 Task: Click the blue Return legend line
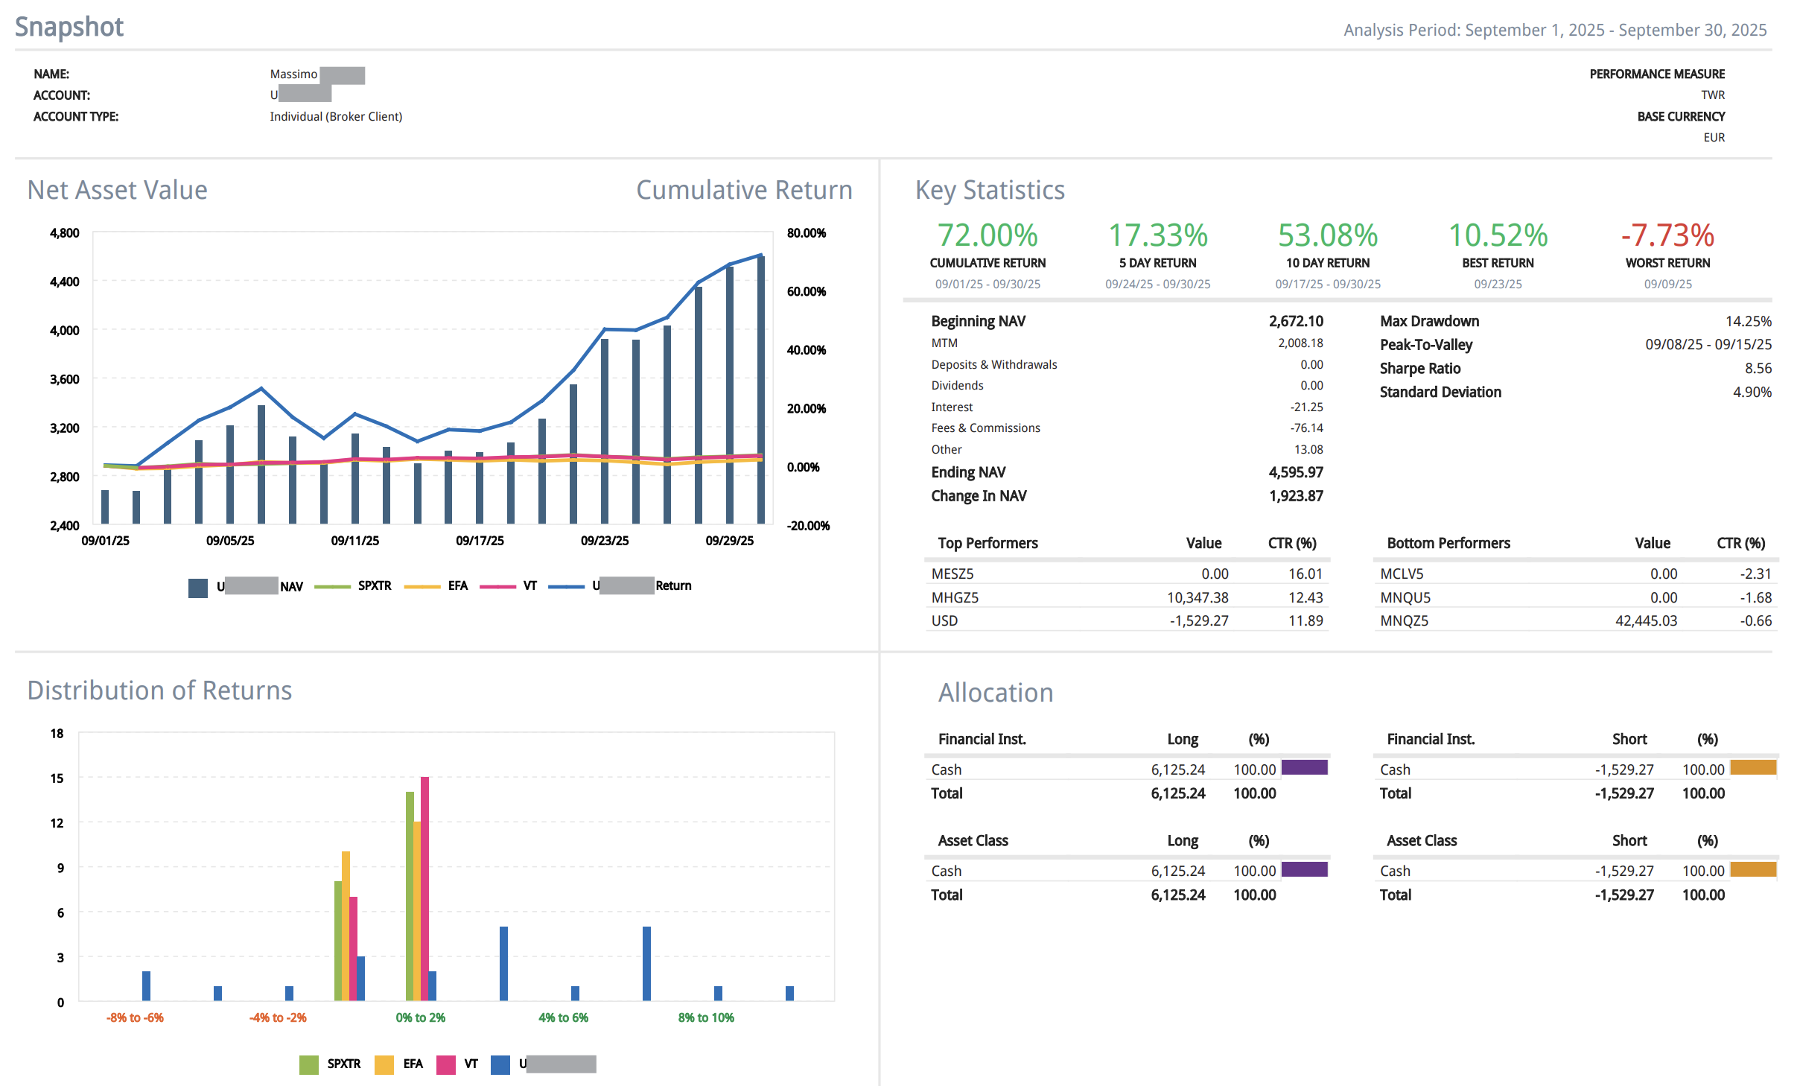566,586
